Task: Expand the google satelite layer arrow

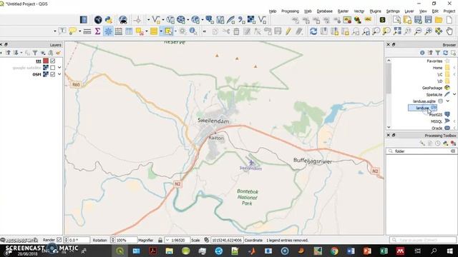Action: point(59,68)
